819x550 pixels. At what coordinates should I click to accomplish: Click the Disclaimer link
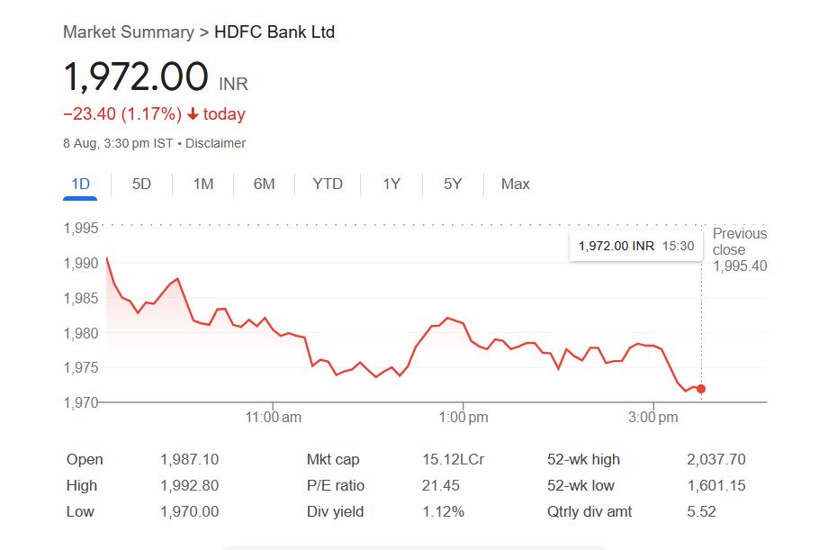[215, 143]
